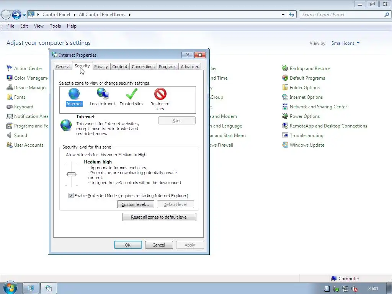
Task: Open the Color Management link
Action: [x=31, y=78]
